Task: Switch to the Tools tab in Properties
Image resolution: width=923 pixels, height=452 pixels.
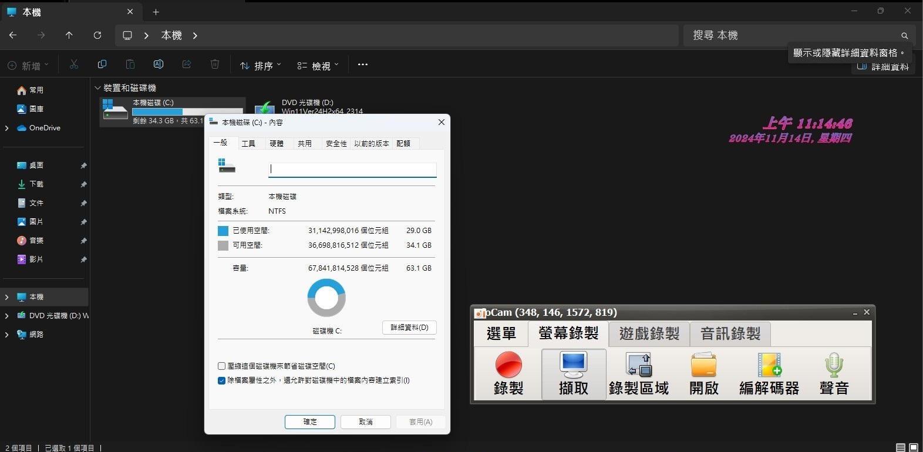Action: 248,143
